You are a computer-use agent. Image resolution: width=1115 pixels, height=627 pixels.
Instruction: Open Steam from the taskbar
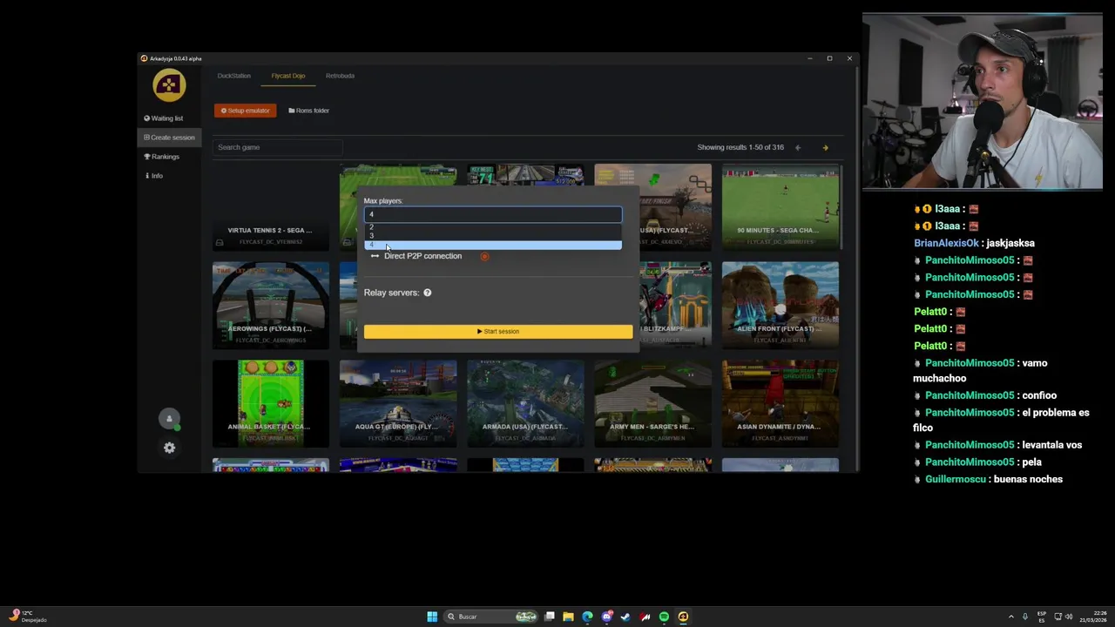click(x=625, y=617)
